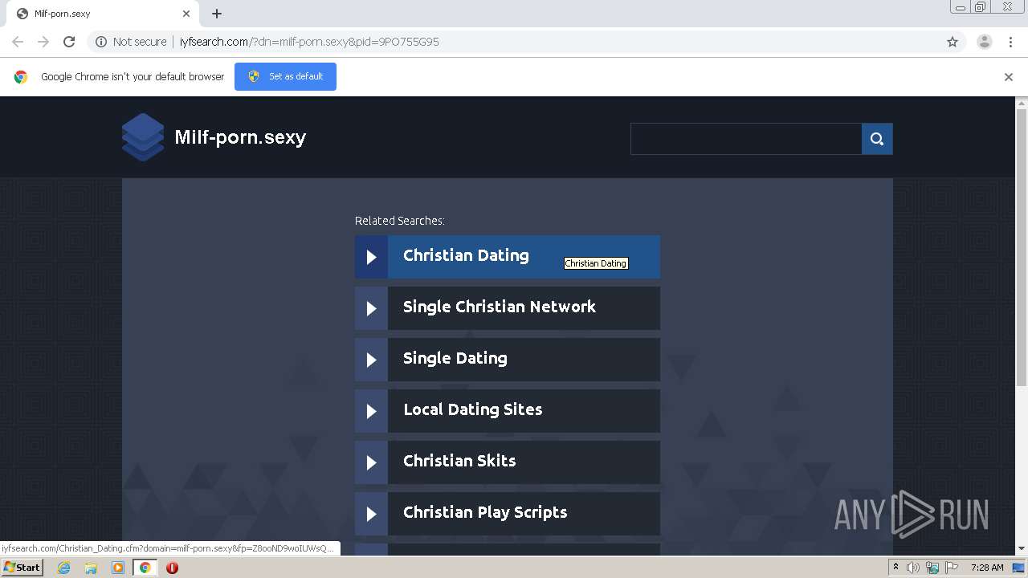Screen dimensions: 1028x578
Task: Open the Windows Start menu
Action: click(22, 568)
